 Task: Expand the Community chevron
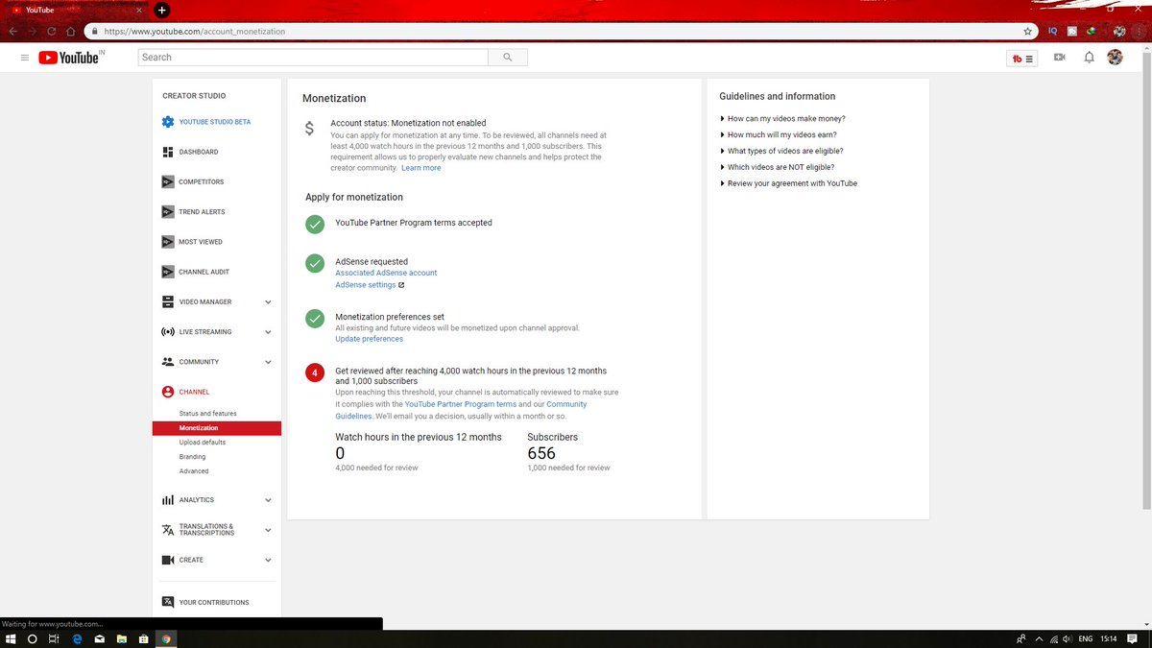[268, 362]
